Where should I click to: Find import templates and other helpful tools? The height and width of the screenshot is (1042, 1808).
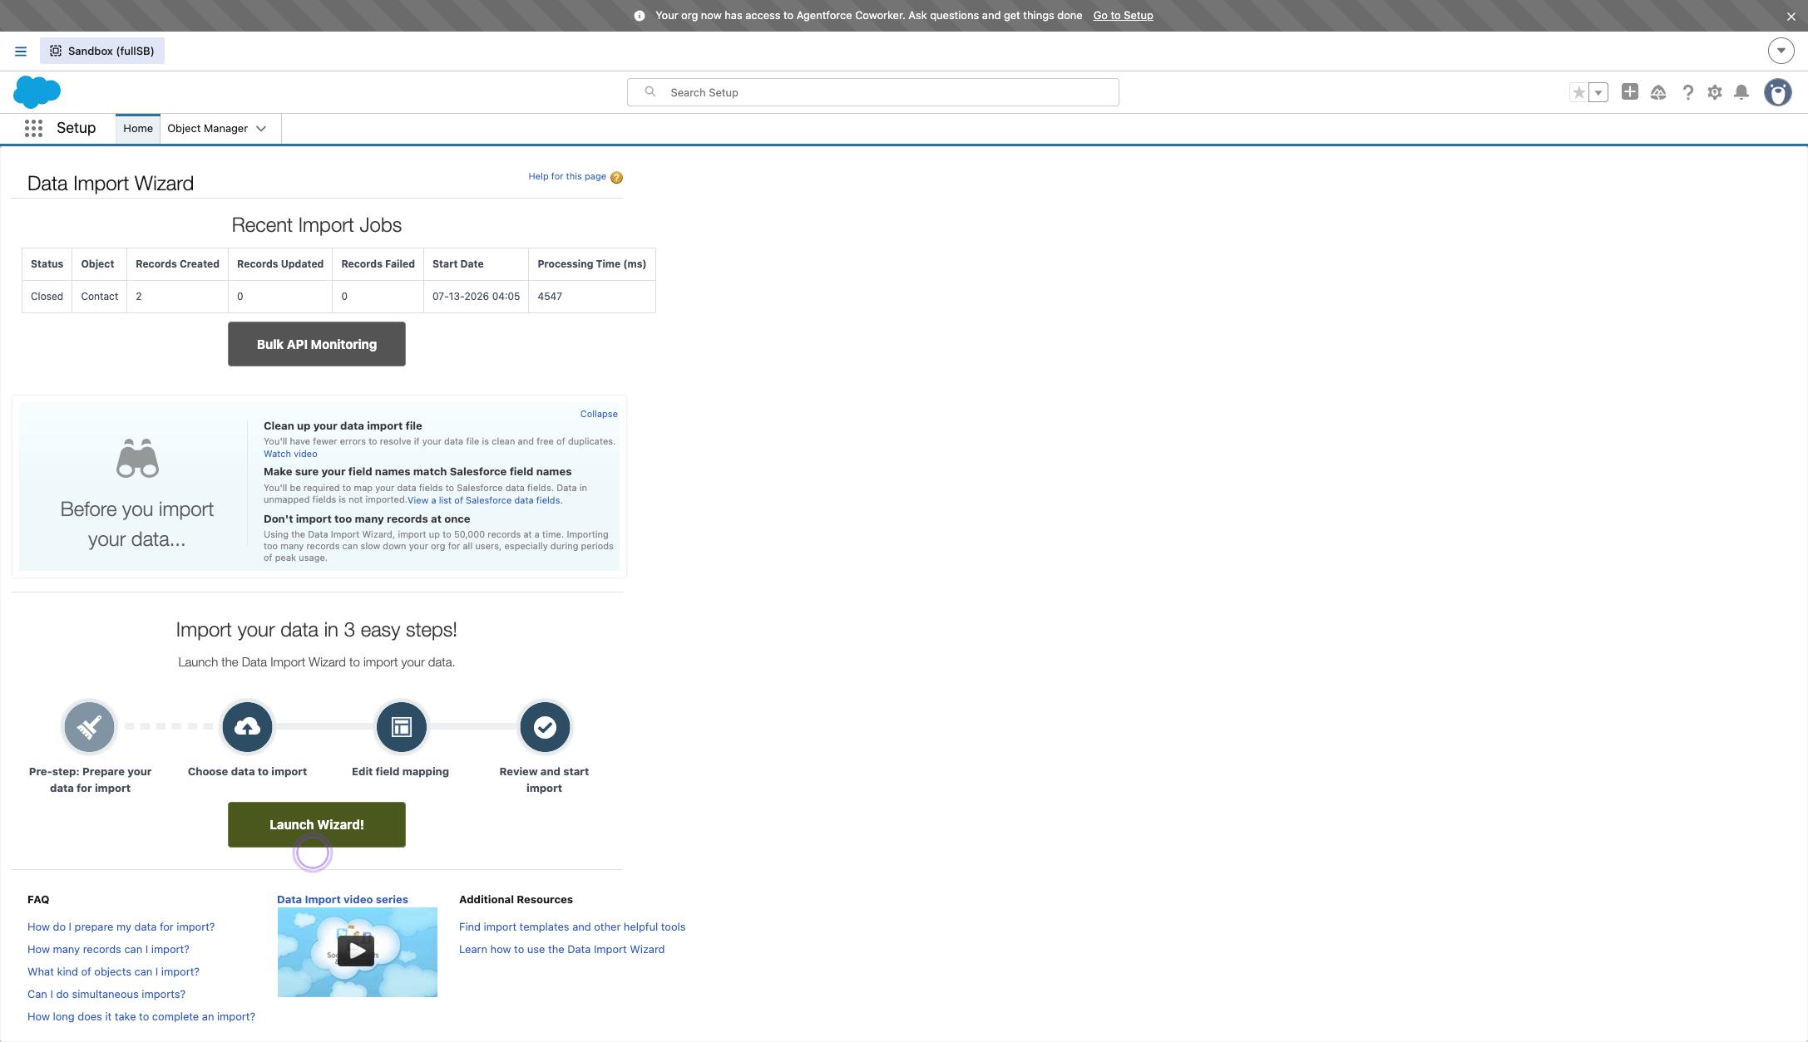[572, 926]
